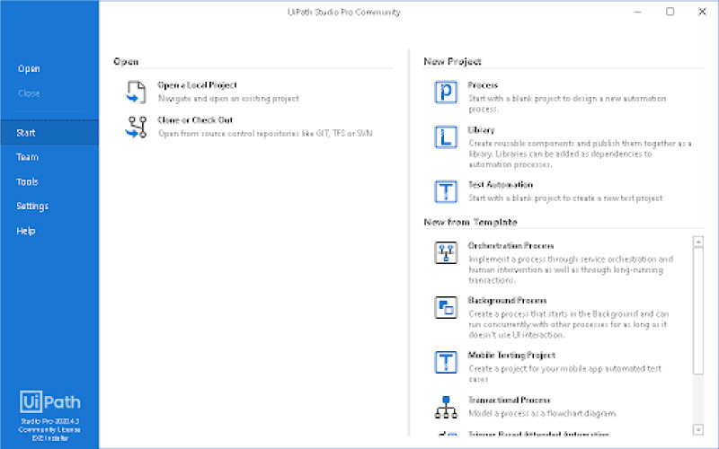The image size is (719, 449).
Task: Click 'Open from source control repositories' description
Action: coord(265,133)
